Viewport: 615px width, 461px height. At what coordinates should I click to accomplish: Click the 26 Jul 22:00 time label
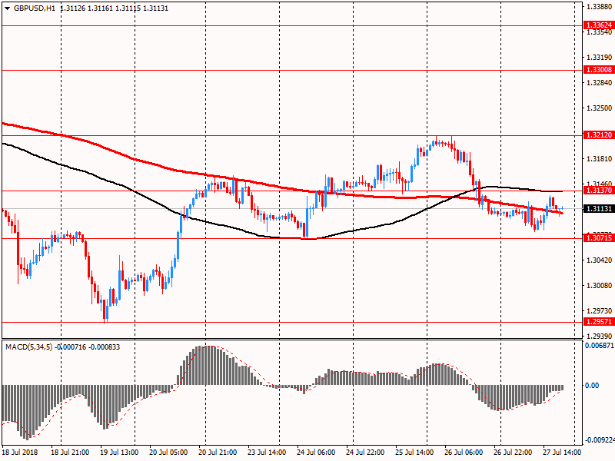pyautogui.click(x=513, y=452)
